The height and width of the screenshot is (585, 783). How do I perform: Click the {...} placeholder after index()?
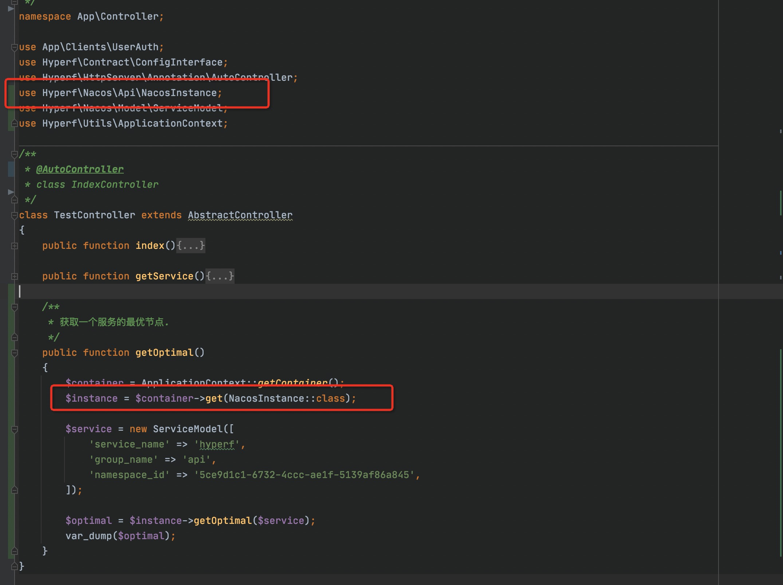click(190, 246)
